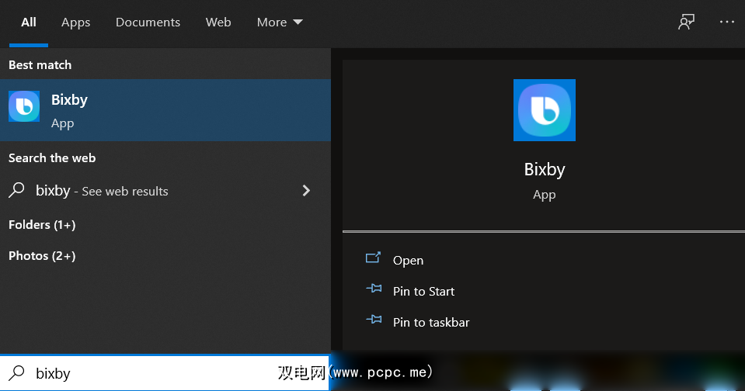Click the Bixby title in preview pane
The width and height of the screenshot is (745, 391).
click(545, 170)
